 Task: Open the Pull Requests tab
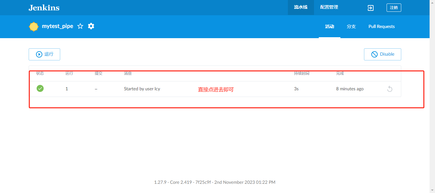coord(382,26)
